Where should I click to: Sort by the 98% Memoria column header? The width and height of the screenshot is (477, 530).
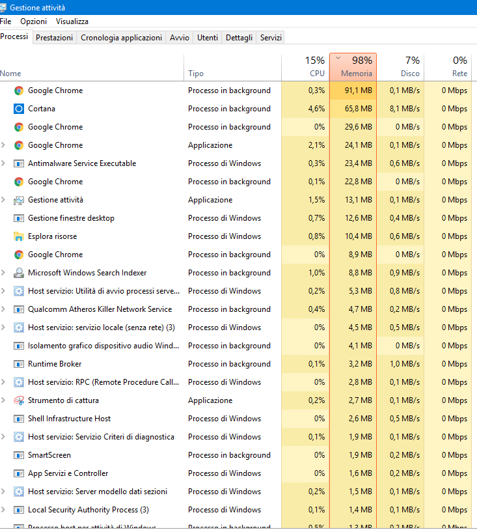[x=353, y=67]
